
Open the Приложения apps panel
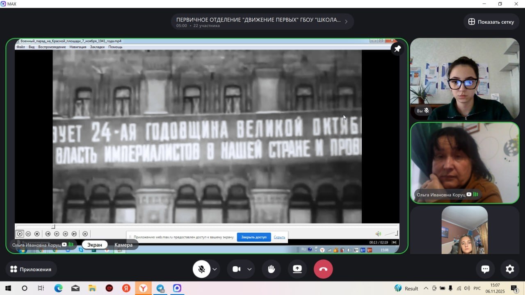[x=31, y=269]
